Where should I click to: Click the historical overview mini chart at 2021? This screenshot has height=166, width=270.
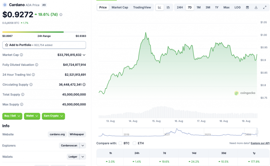tap(167, 134)
